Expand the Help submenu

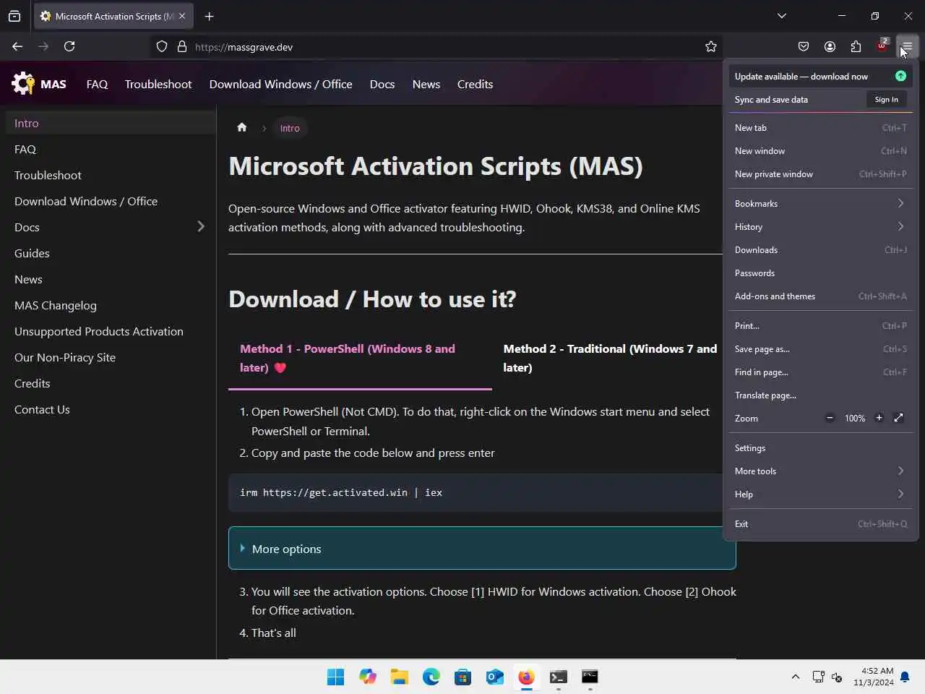(x=820, y=494)
